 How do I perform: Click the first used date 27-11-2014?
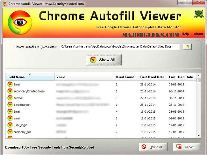(x=148, y=98)
